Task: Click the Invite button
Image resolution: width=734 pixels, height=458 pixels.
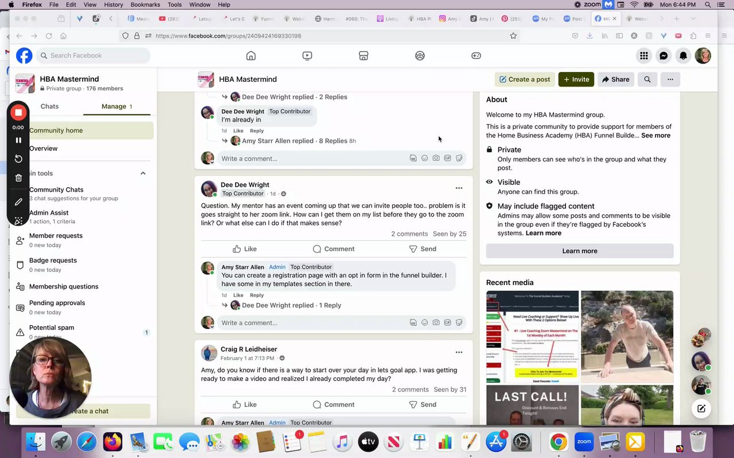Action: 576,80
